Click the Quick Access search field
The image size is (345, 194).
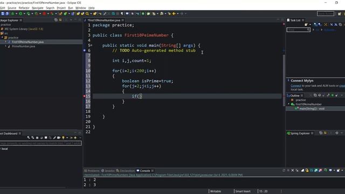click(x=326, y=13)
